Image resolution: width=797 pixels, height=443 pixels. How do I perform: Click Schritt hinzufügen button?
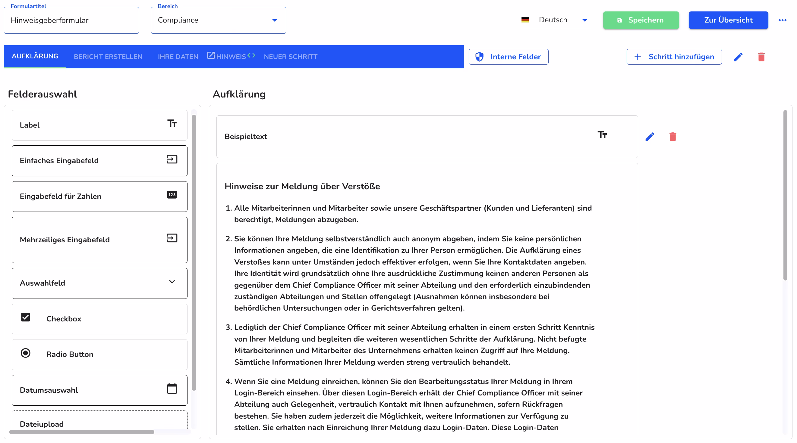tap(674, 57)
